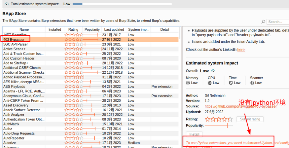Sort table by Popularity column header
The width and height of the screenshot is (289, 148).
point(92,29)
